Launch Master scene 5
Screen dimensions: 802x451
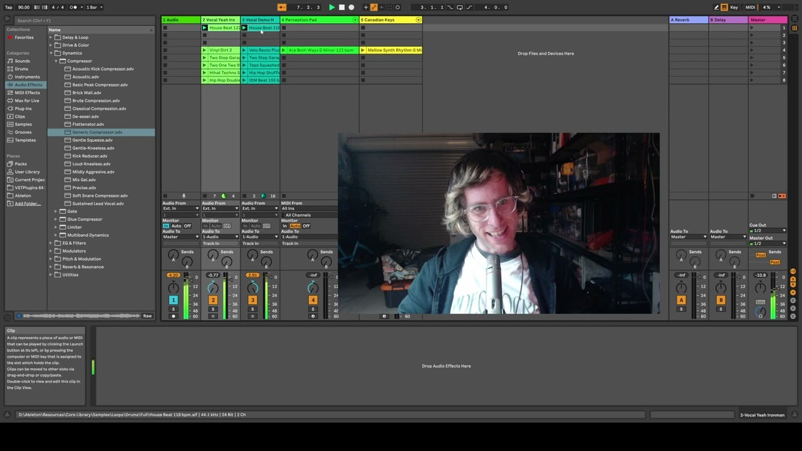pyautogui.click(x=751, y=58)
